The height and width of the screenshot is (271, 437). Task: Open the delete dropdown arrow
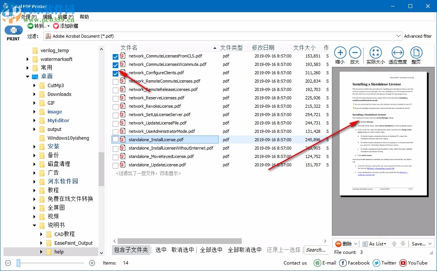click(x=356, y=244)
